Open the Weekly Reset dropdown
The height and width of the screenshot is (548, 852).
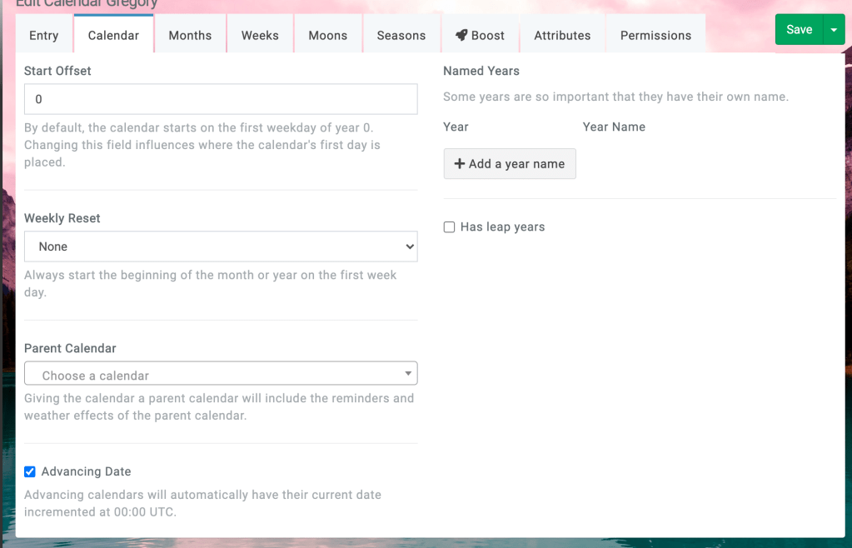coord(221,247)
